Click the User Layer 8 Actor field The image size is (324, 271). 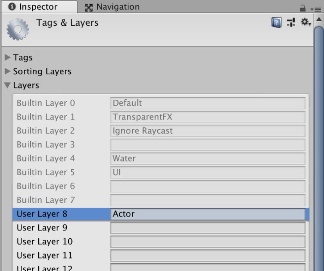208,214
